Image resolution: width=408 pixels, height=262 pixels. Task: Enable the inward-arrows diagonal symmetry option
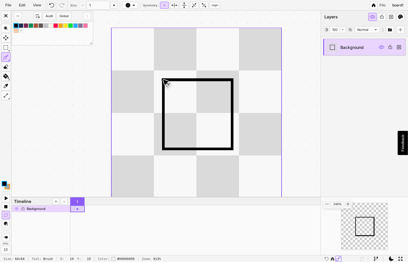point(204,5)
